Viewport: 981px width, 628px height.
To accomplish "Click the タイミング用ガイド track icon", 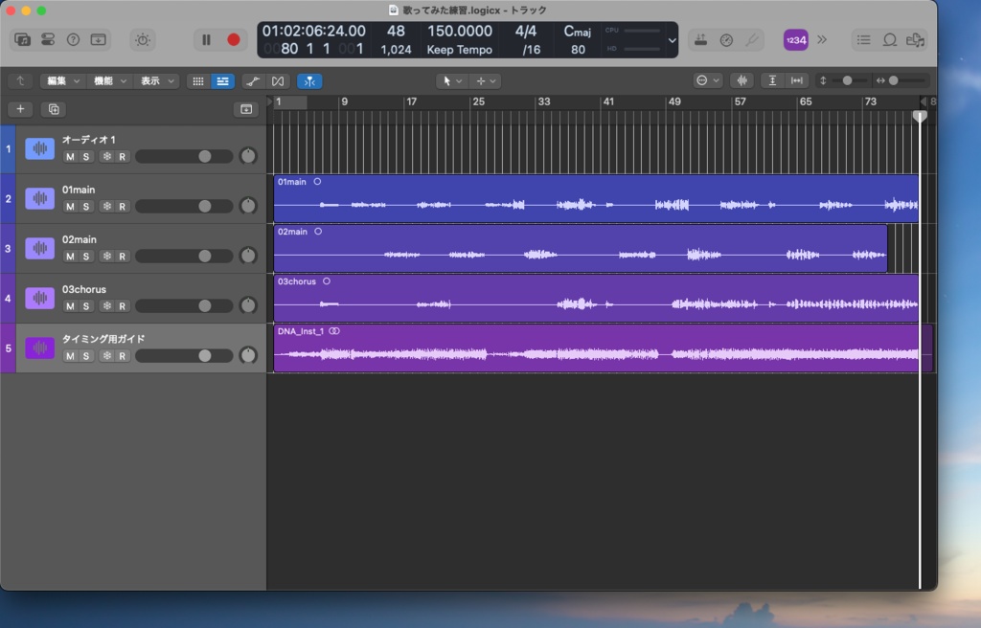I will point(39,348).
